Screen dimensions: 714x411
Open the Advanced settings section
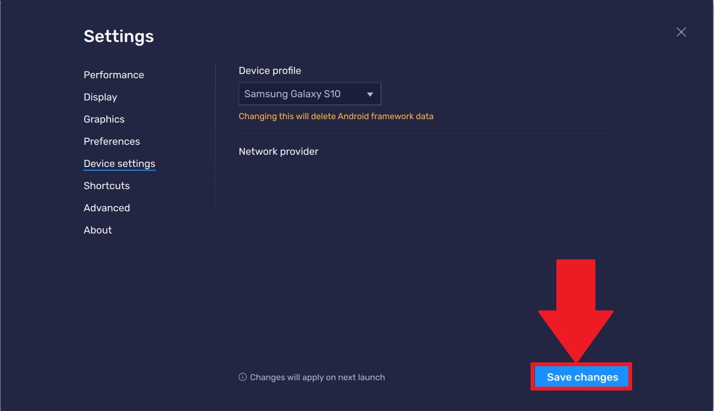point(107,208)
